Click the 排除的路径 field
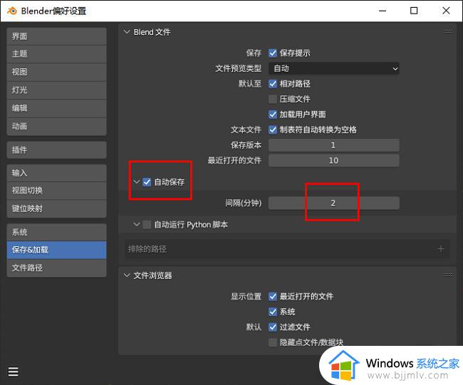Screen dimensions: 463x385 [287, 248]
